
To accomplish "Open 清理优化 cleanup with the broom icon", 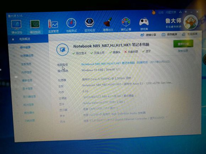I will [x=108, y=24].
